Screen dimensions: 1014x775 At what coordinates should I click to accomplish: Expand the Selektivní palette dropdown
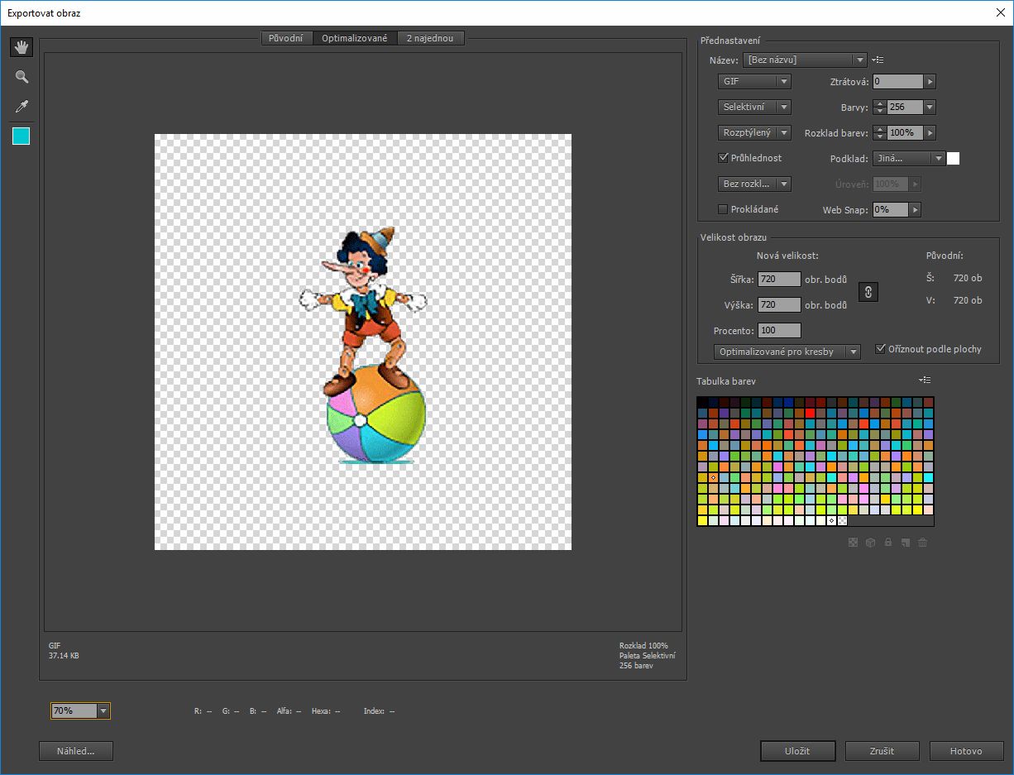click(x=754, y=108)
